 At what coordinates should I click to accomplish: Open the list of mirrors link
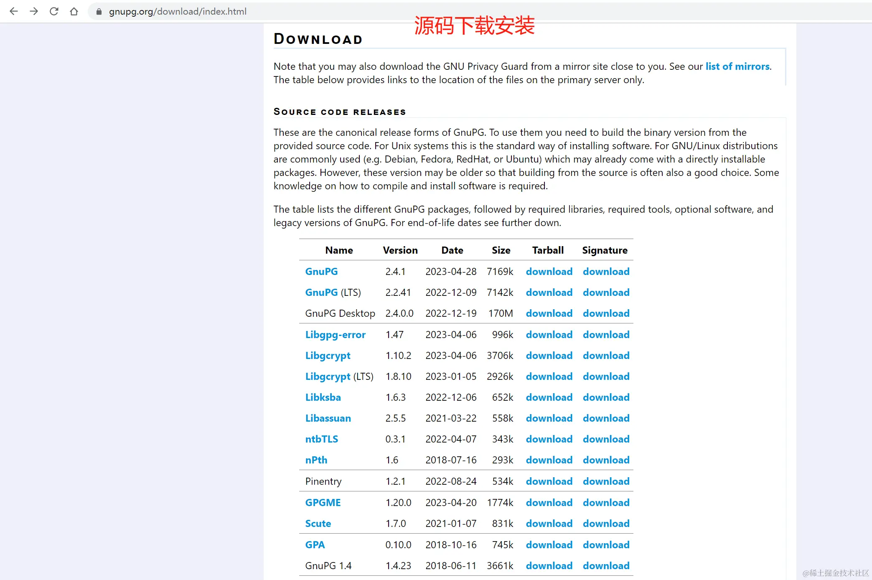tap(737, 66)
